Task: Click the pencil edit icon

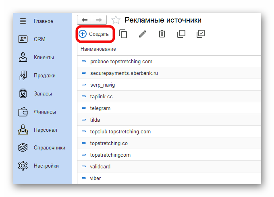Action: point(143,34)
